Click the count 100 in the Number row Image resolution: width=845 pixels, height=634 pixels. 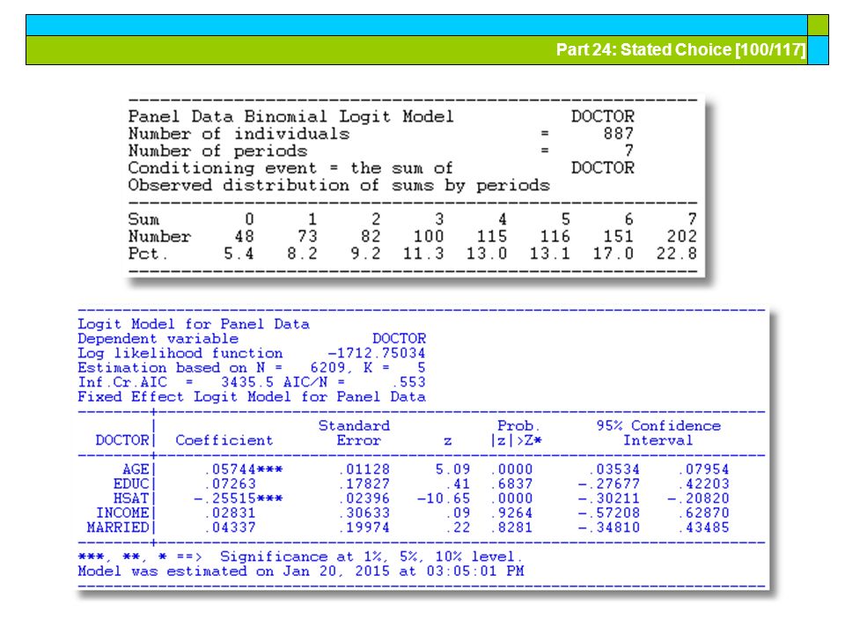pyautogui.click(x=429, y=236)
